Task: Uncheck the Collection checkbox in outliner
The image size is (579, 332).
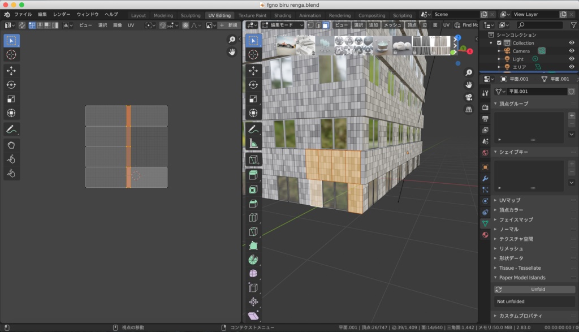Action: [x=499, y=43]
